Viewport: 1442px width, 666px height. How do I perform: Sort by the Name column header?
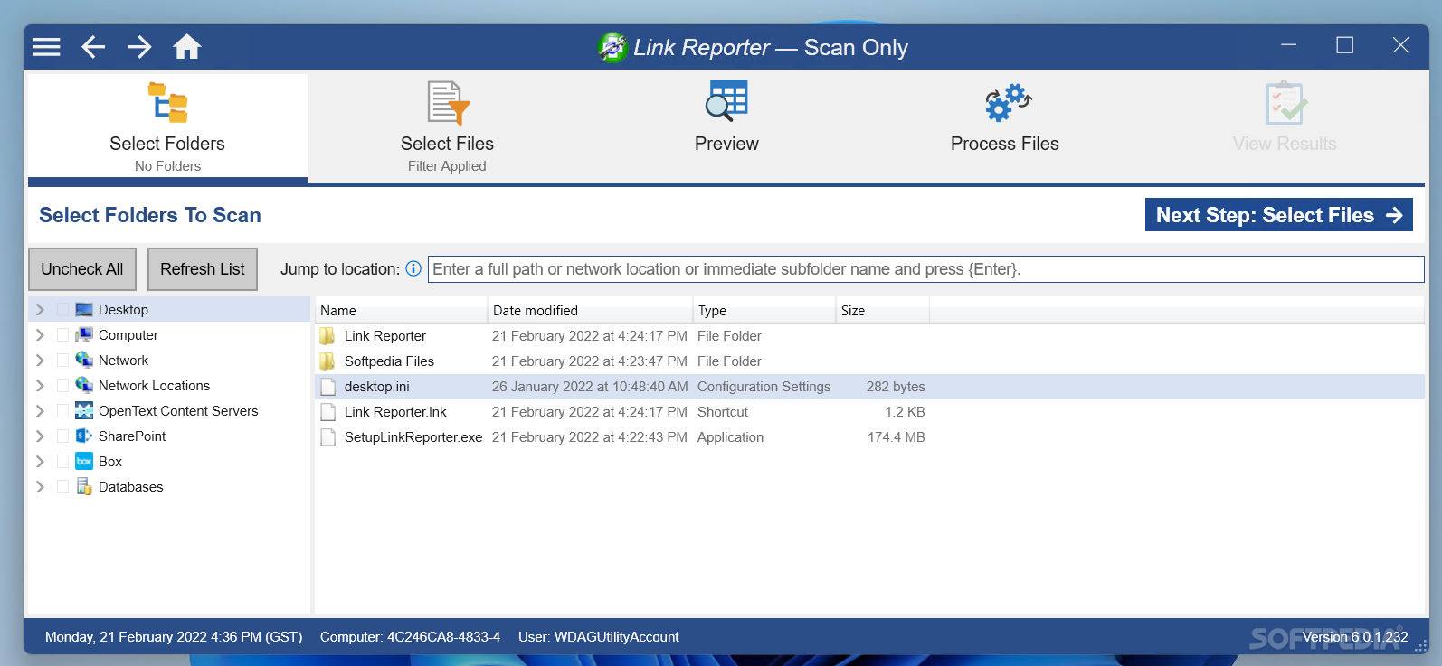point(401,310)
